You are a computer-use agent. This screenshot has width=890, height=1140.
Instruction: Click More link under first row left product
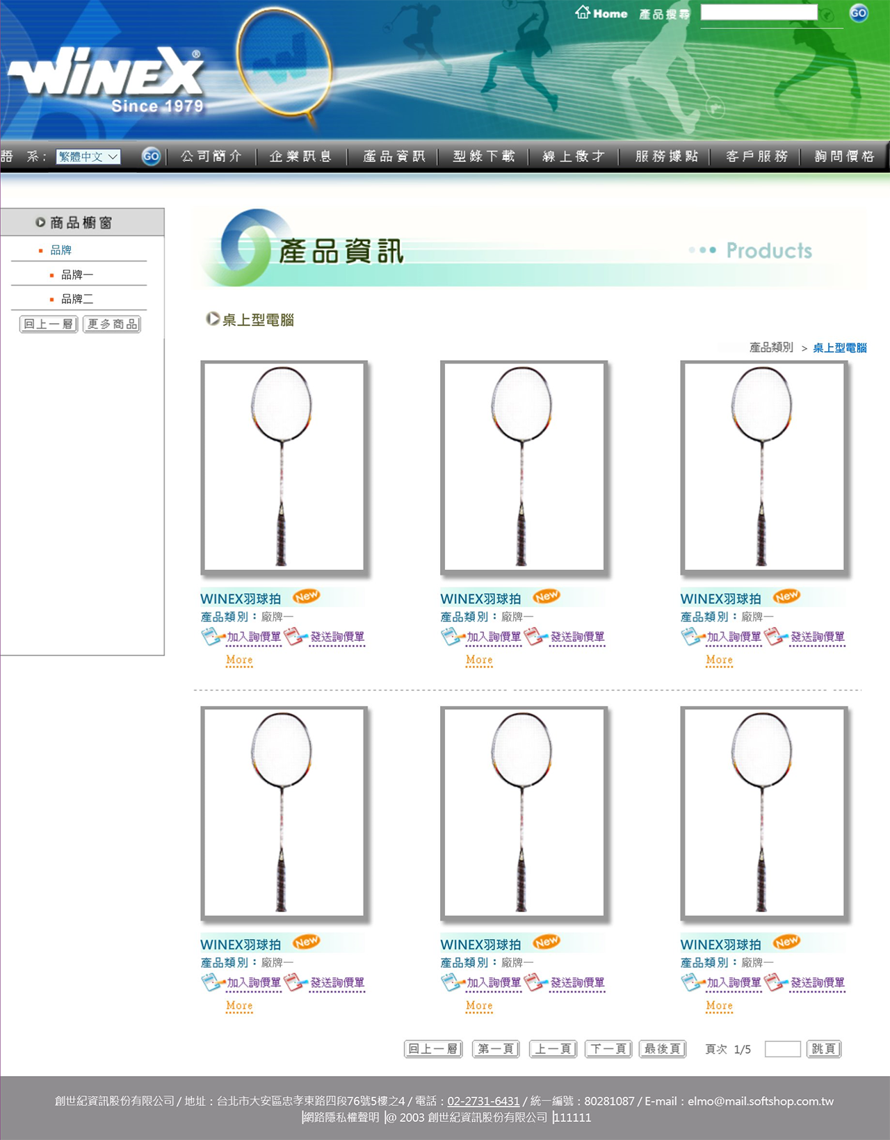tap(239, 660)
